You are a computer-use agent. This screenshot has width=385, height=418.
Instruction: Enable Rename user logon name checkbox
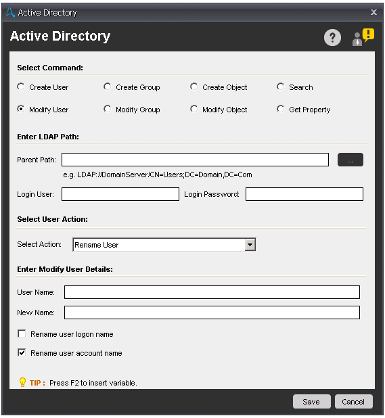(22, 333)
